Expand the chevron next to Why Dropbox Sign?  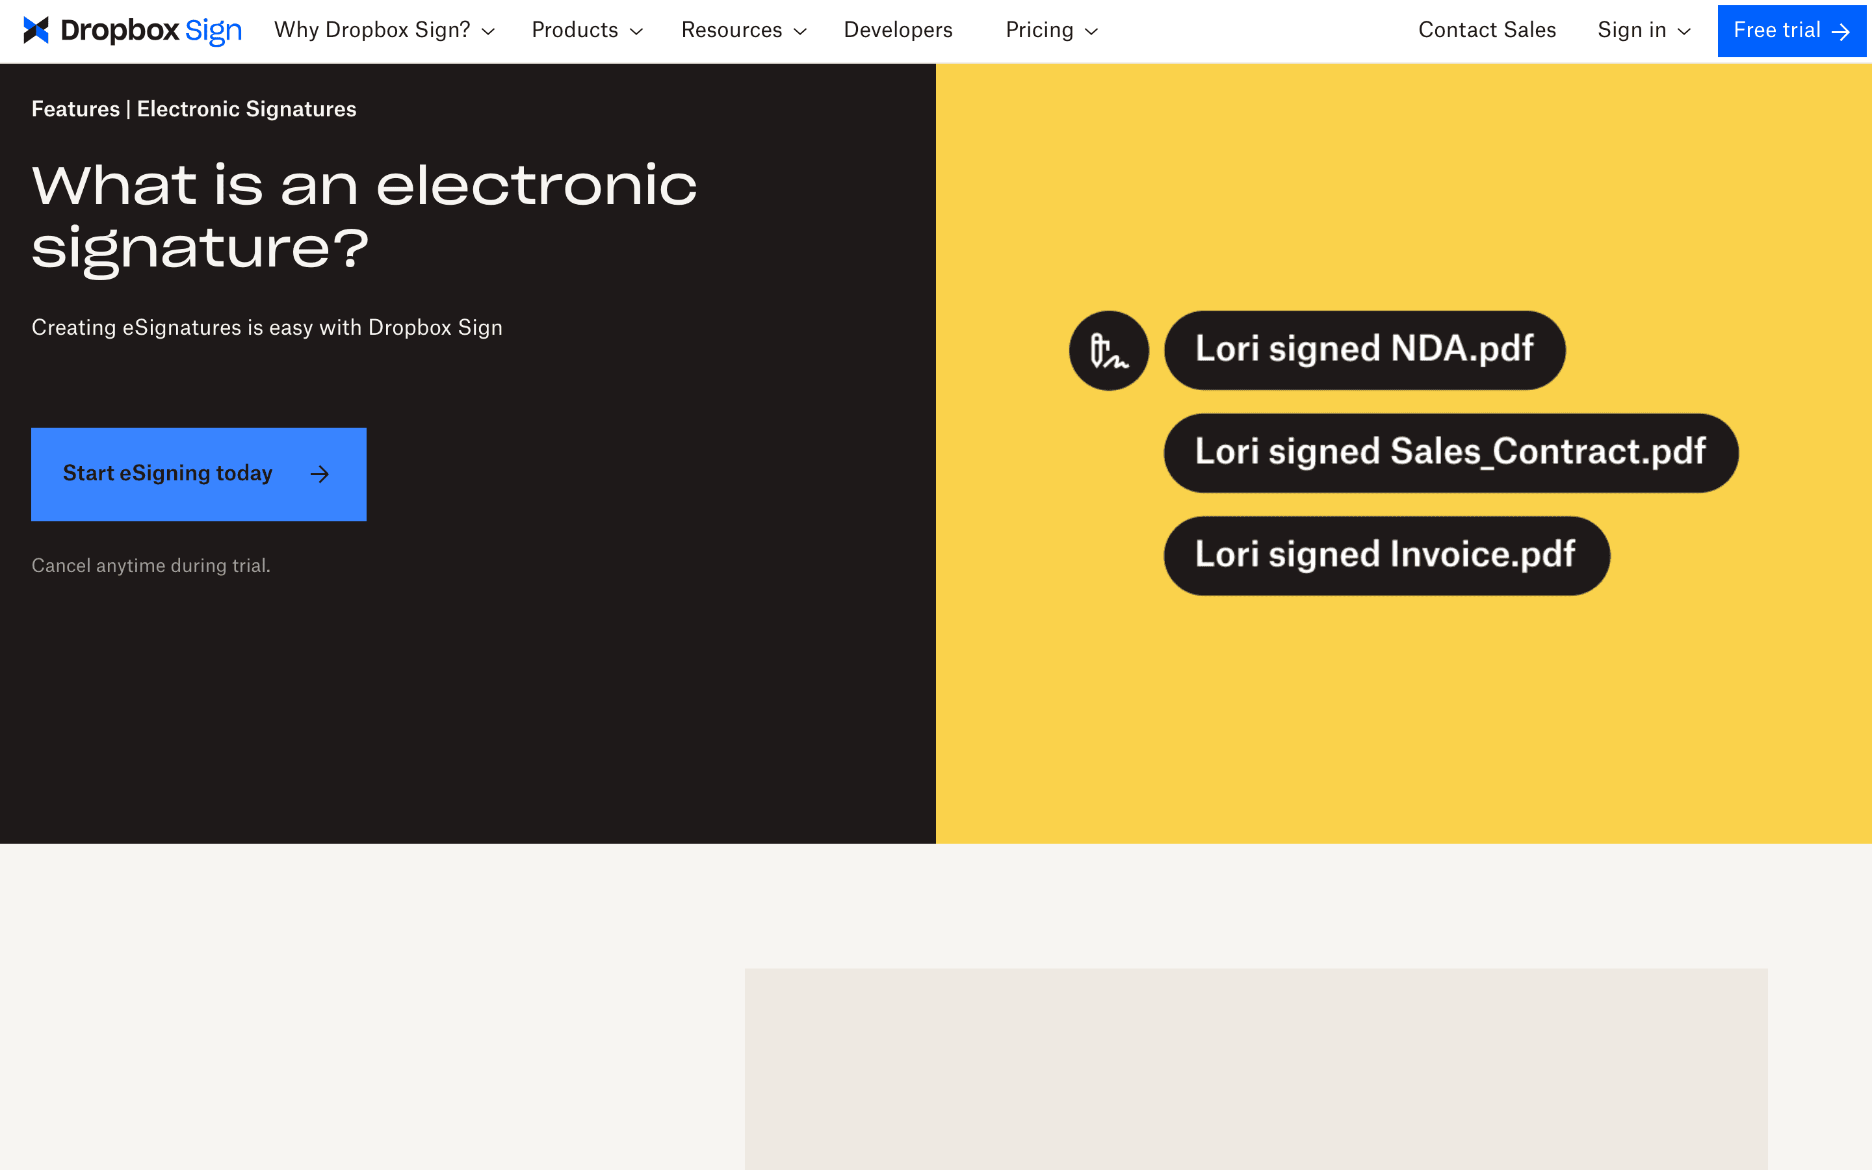pyautogui.click(x=488, y=32)
